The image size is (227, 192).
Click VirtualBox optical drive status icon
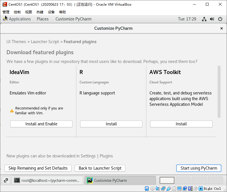[x=153, y=188]
